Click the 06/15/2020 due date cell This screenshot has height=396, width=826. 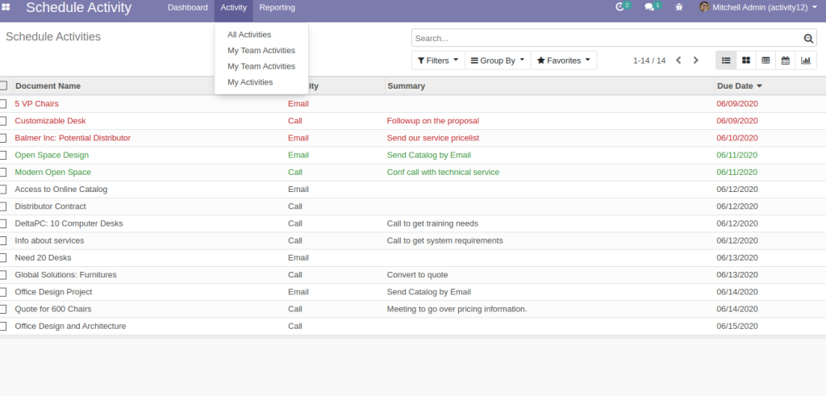pos(737,327)
